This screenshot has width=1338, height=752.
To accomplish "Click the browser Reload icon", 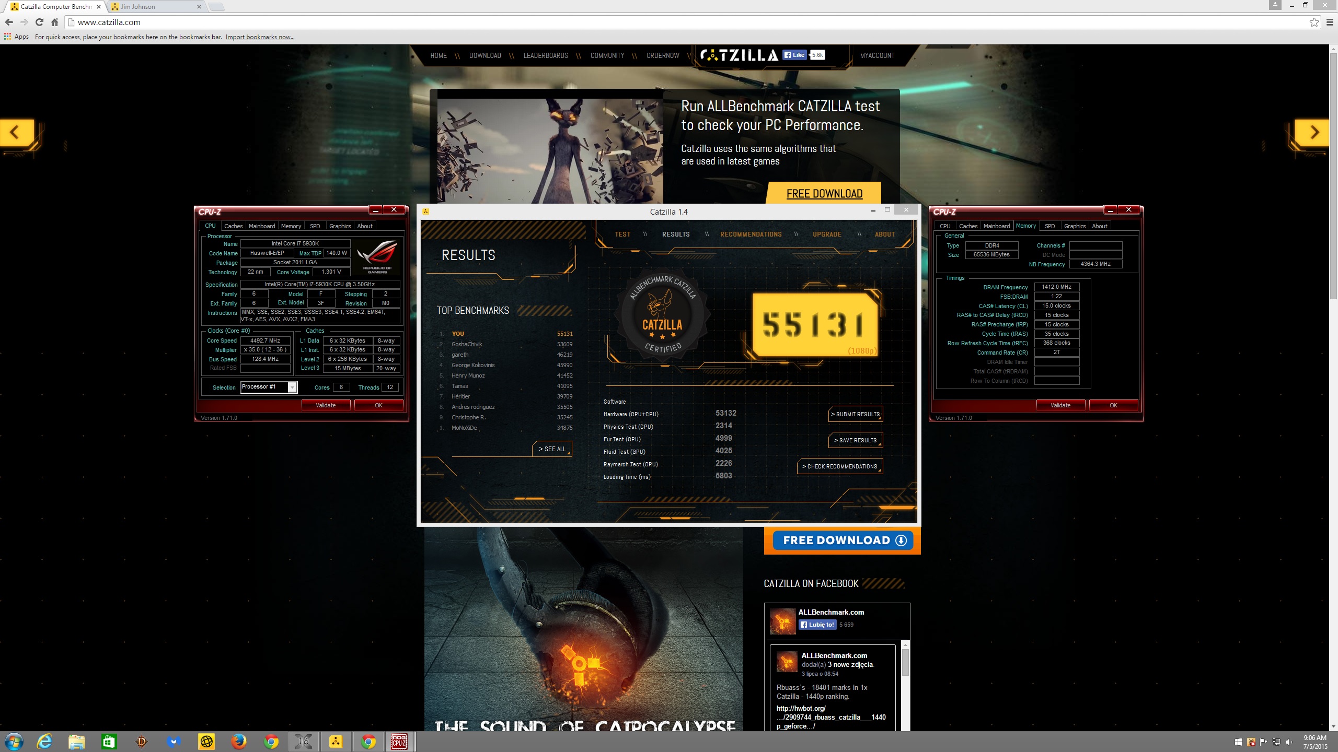I will pos(39,22).
